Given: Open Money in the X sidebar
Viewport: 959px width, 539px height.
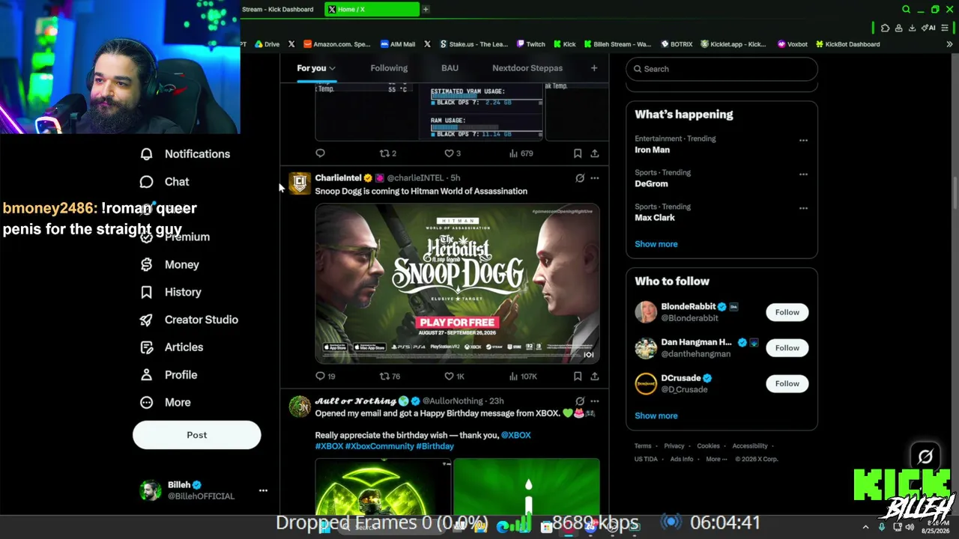Looking at the screenshot, I should coord(170,264).
